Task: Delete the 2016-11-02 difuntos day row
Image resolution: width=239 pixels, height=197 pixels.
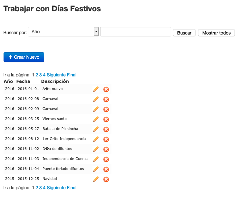Action: coord(106,149)
